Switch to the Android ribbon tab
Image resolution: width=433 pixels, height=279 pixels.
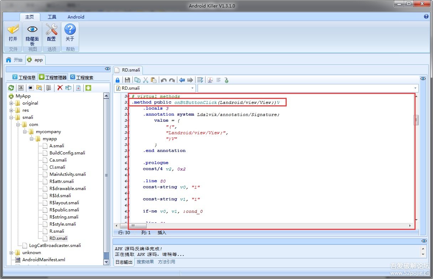76,17
